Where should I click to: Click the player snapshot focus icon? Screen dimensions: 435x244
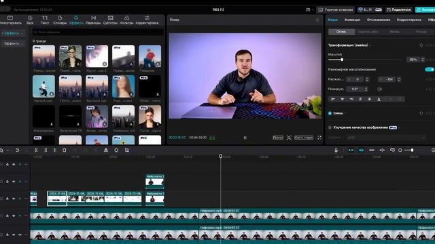pos(289,138)
